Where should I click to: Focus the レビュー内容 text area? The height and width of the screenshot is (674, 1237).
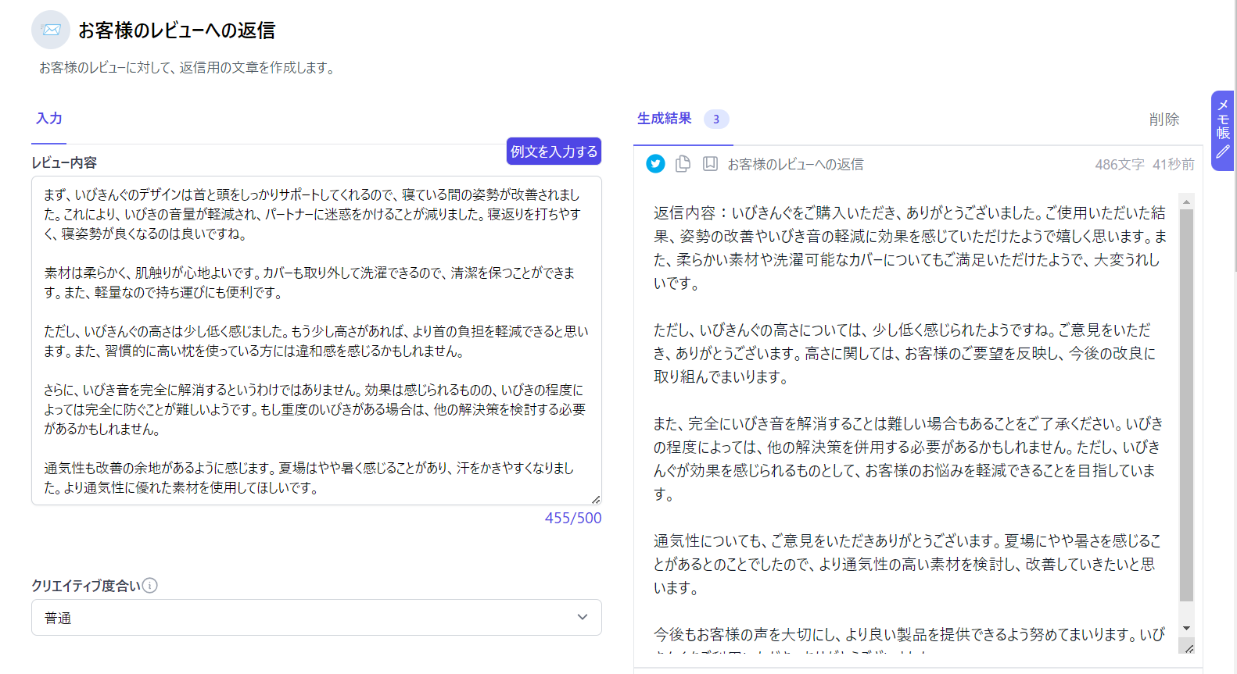[x=317, y=341]
